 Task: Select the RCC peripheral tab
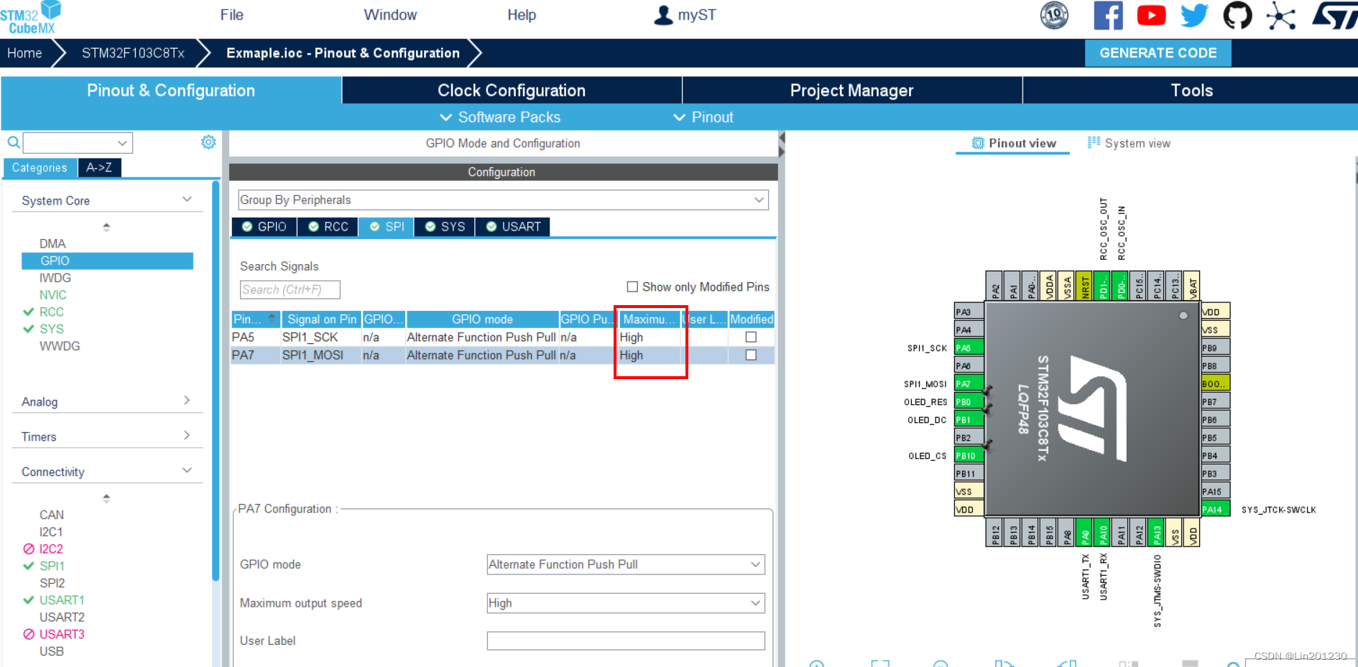328,227
